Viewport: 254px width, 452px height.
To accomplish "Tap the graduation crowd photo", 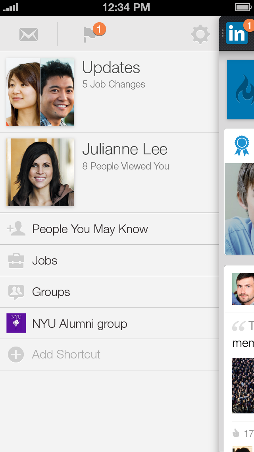I will [243, 385].
